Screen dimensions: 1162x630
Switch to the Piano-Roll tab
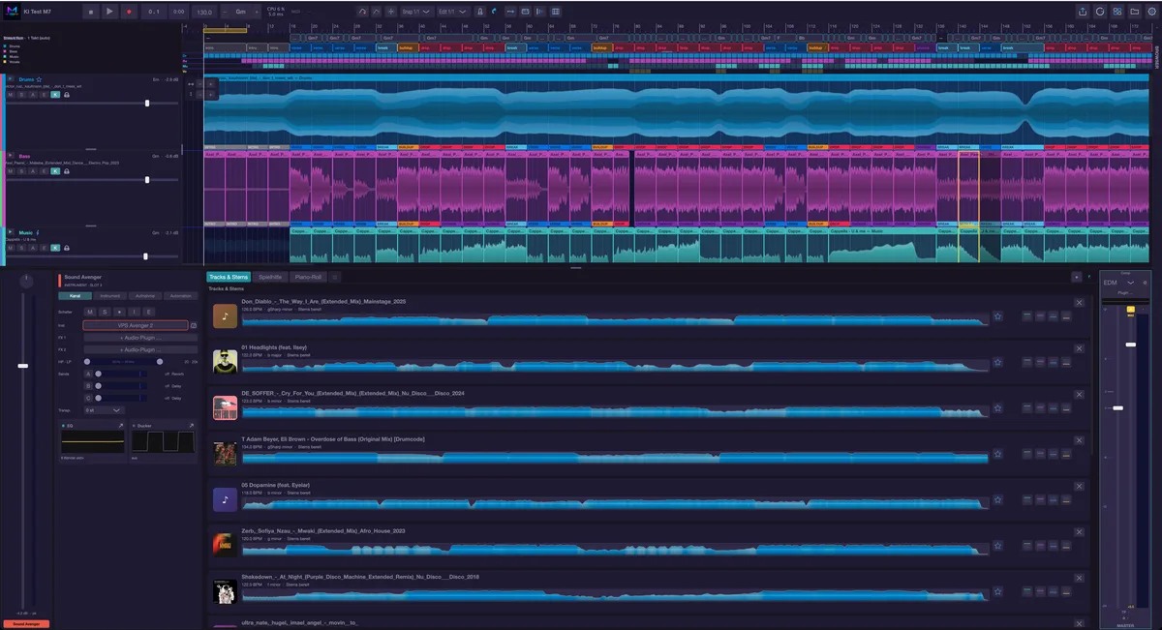click(x=307, y=277)
